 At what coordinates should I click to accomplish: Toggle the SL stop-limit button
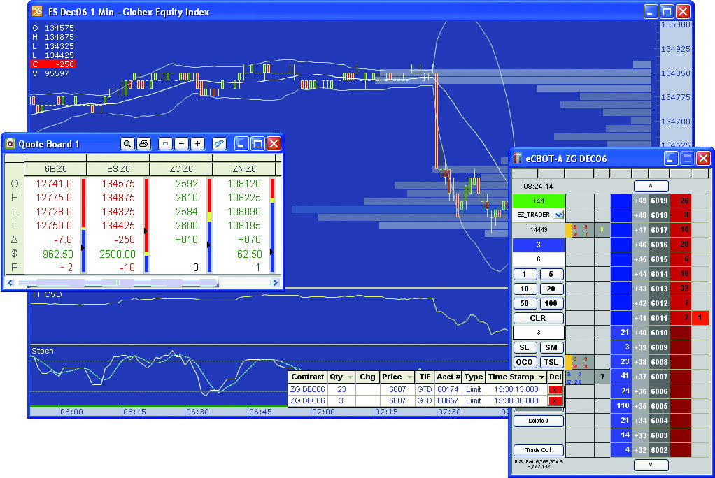(x=525, y=348)
